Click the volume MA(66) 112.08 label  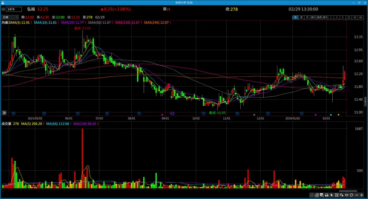(x=58, y=124)
